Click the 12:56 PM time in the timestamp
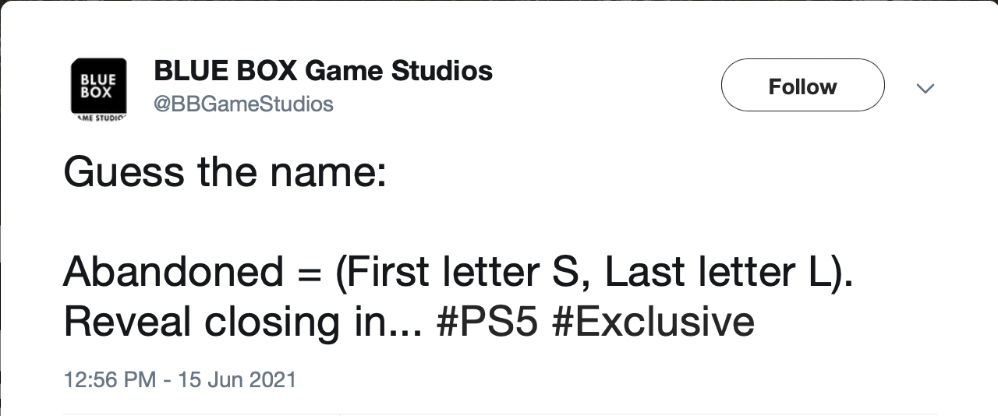Image resolution: width=998 pixels, height=416 pixels. (x=110, y=379)
